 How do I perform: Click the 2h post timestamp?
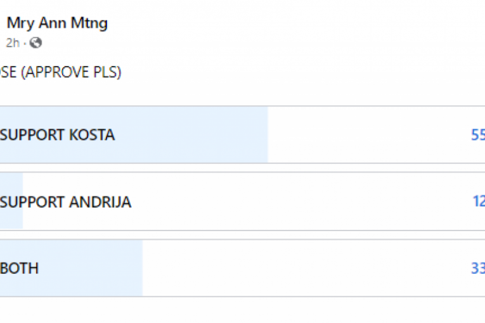pyautogui.click(x=13, y=43)
